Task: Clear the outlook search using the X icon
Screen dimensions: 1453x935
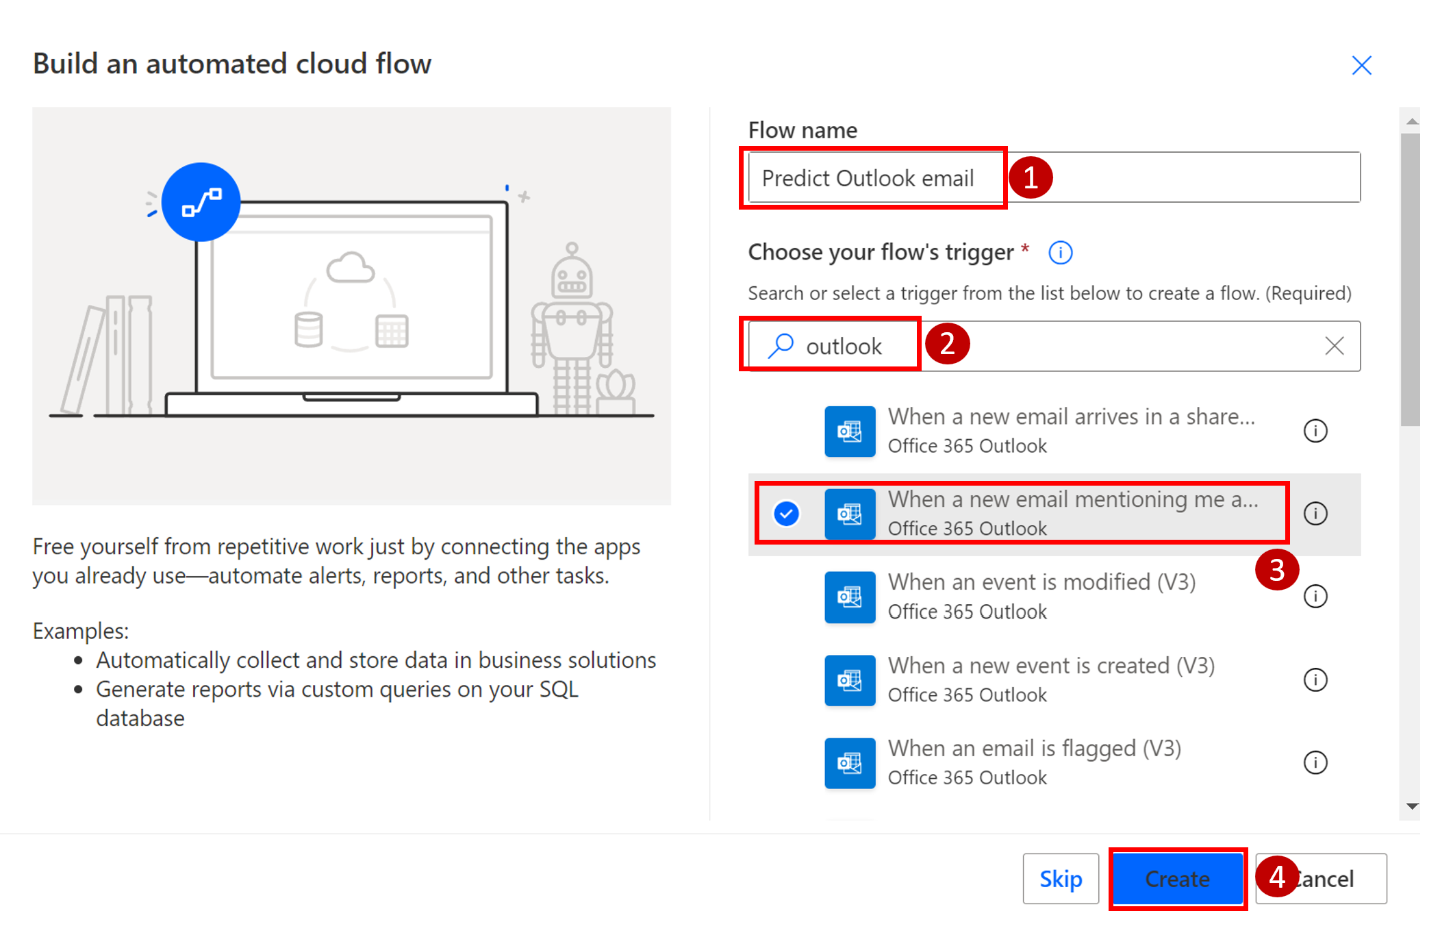Action: click(x=1335, y=346)
